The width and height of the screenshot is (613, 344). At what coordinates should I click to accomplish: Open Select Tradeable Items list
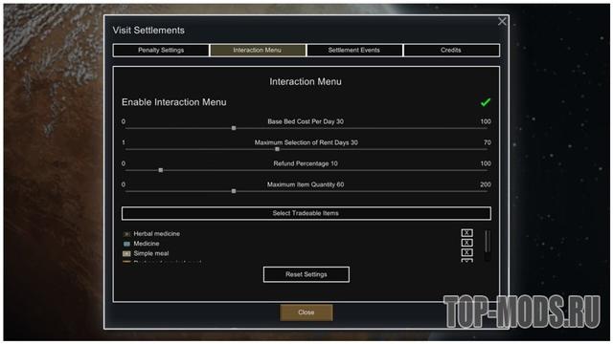click(x=306, y=213)
